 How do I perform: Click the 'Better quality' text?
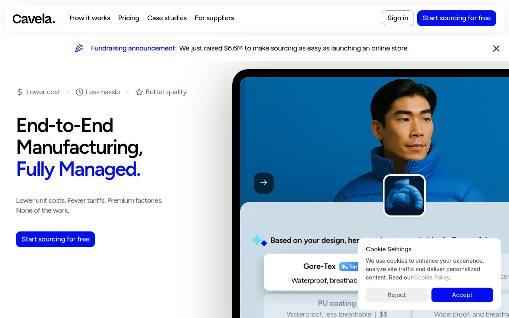tap(166, 92)
